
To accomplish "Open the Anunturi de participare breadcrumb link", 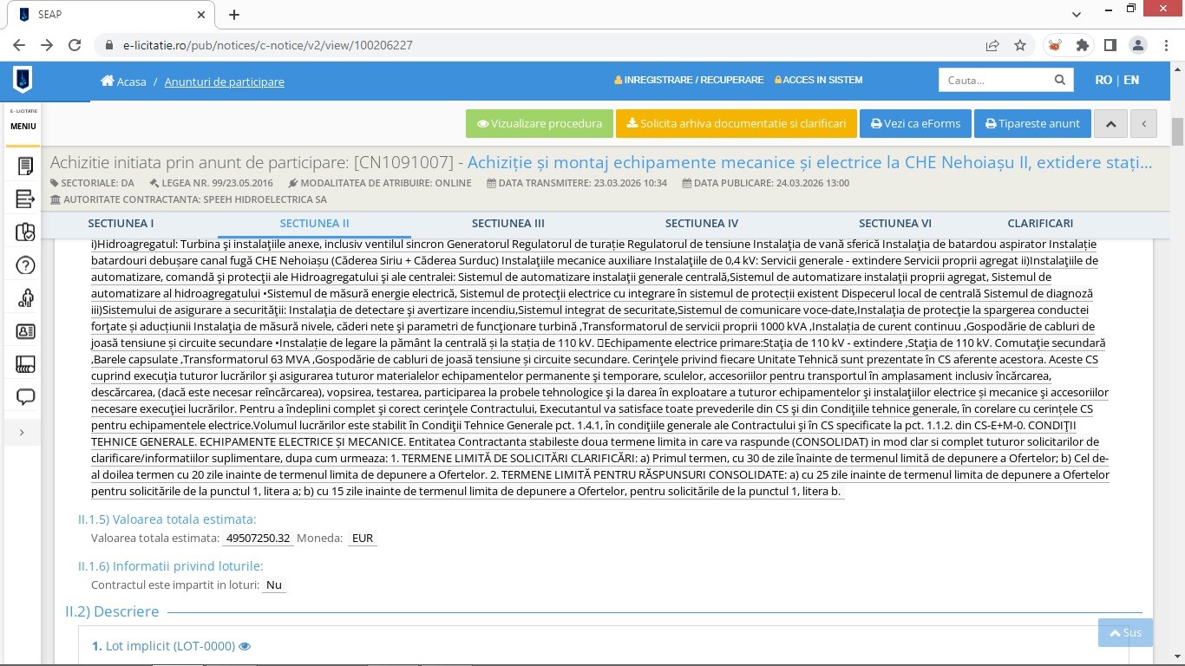I will point(224,82).
